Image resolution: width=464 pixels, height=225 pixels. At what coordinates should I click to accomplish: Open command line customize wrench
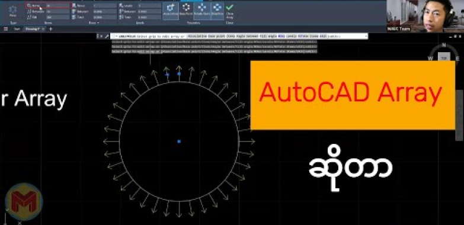pyautogui.click(x=107, y=36)
